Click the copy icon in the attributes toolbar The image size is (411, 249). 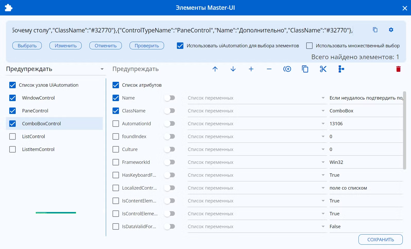coord(305,69)
